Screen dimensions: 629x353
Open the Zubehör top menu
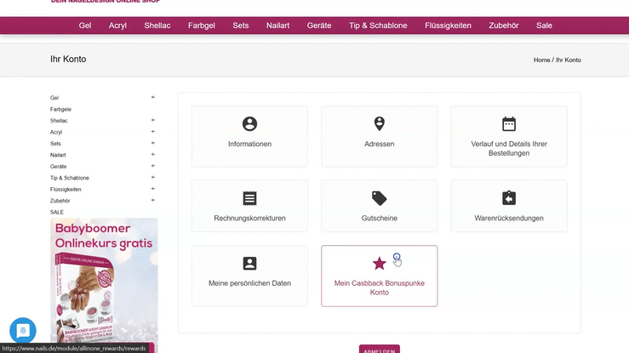pos(503,26)
